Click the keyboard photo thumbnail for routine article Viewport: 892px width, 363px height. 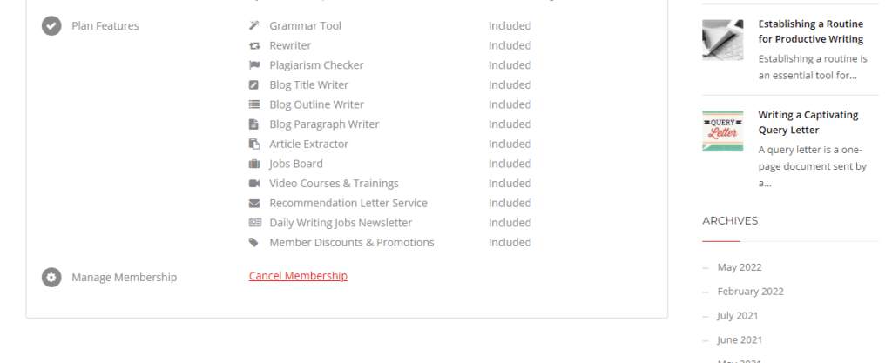[x=722, y=40]
